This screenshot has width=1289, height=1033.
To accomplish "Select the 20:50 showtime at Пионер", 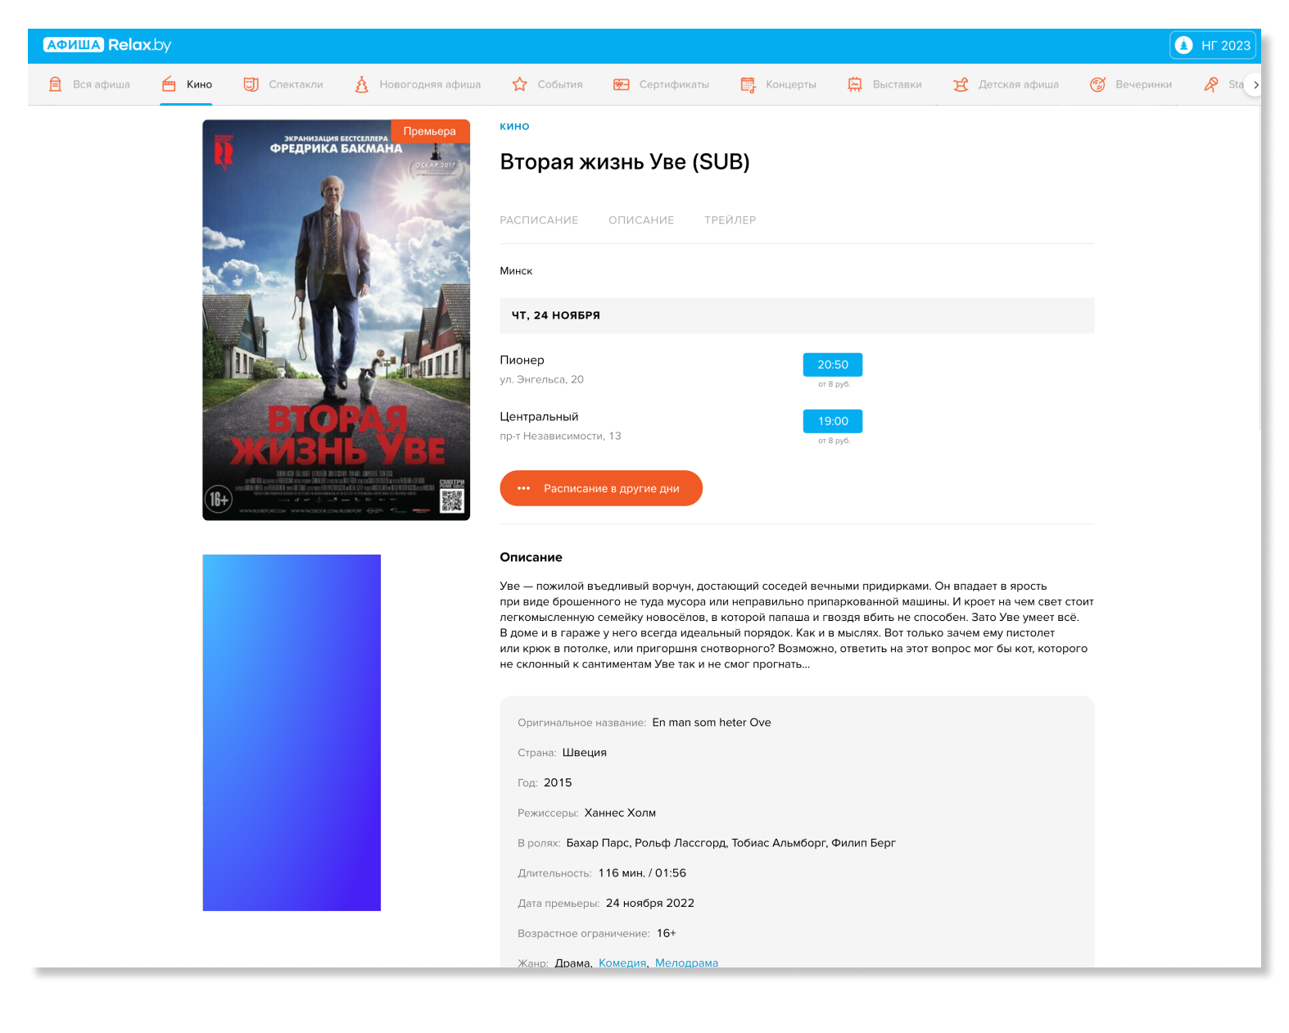I will point(833,365).
